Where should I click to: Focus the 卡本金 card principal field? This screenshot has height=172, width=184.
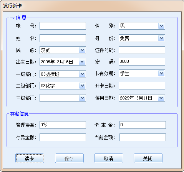coord(143,125)
